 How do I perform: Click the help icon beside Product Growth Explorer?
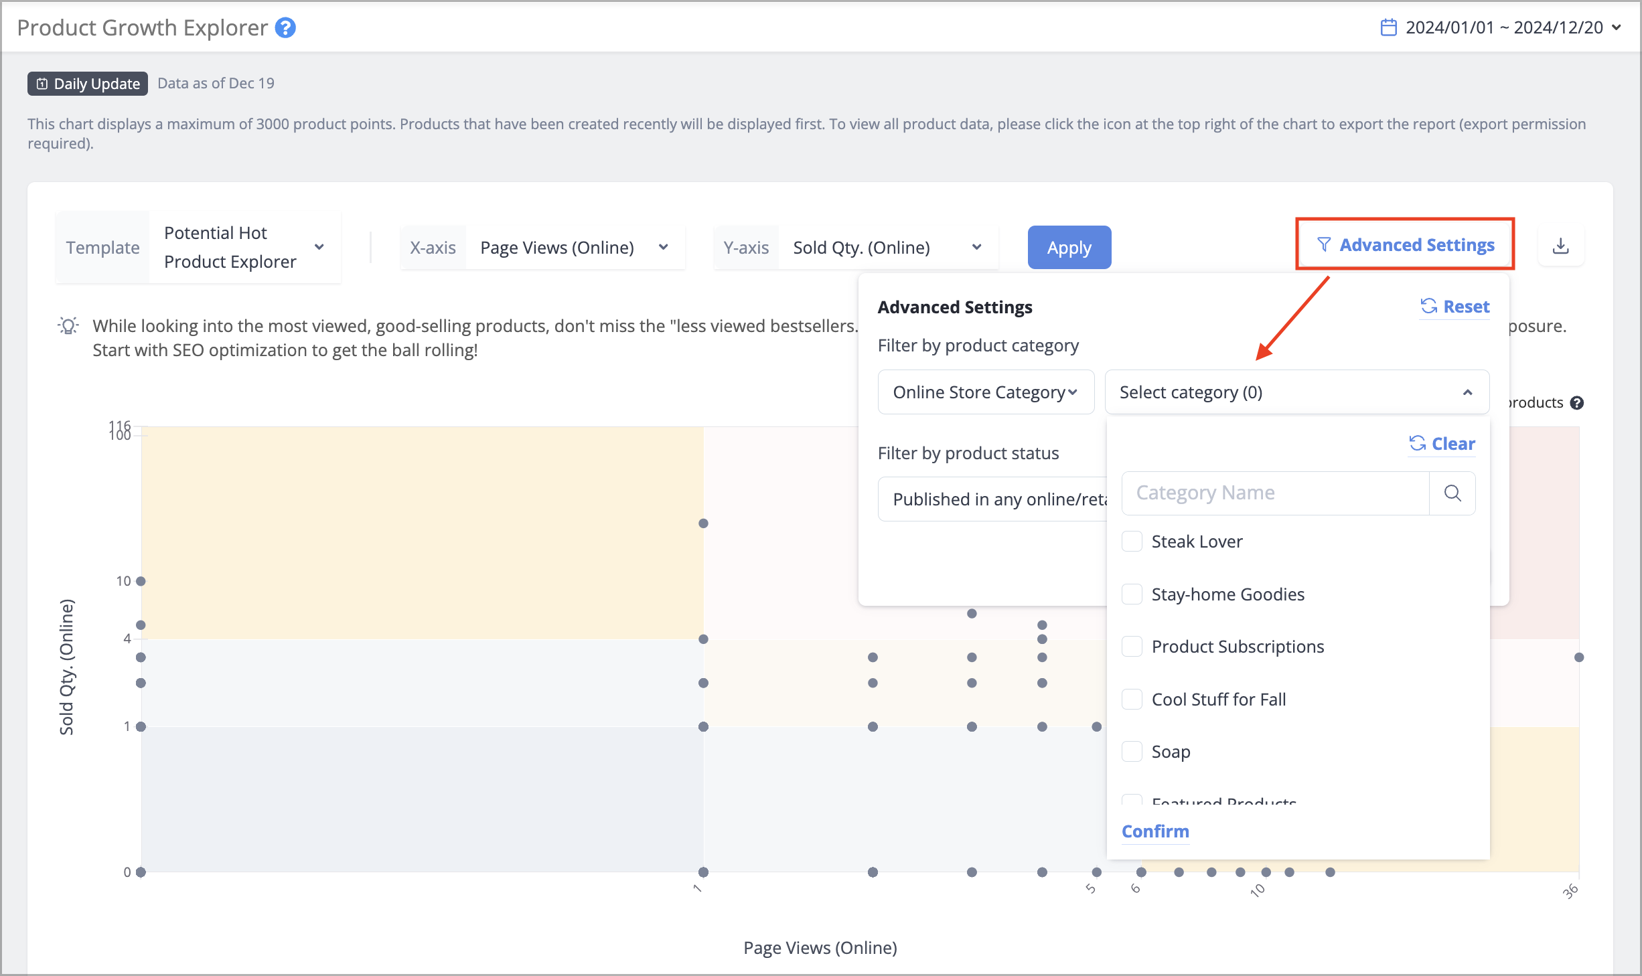click(x=285, y=28)
